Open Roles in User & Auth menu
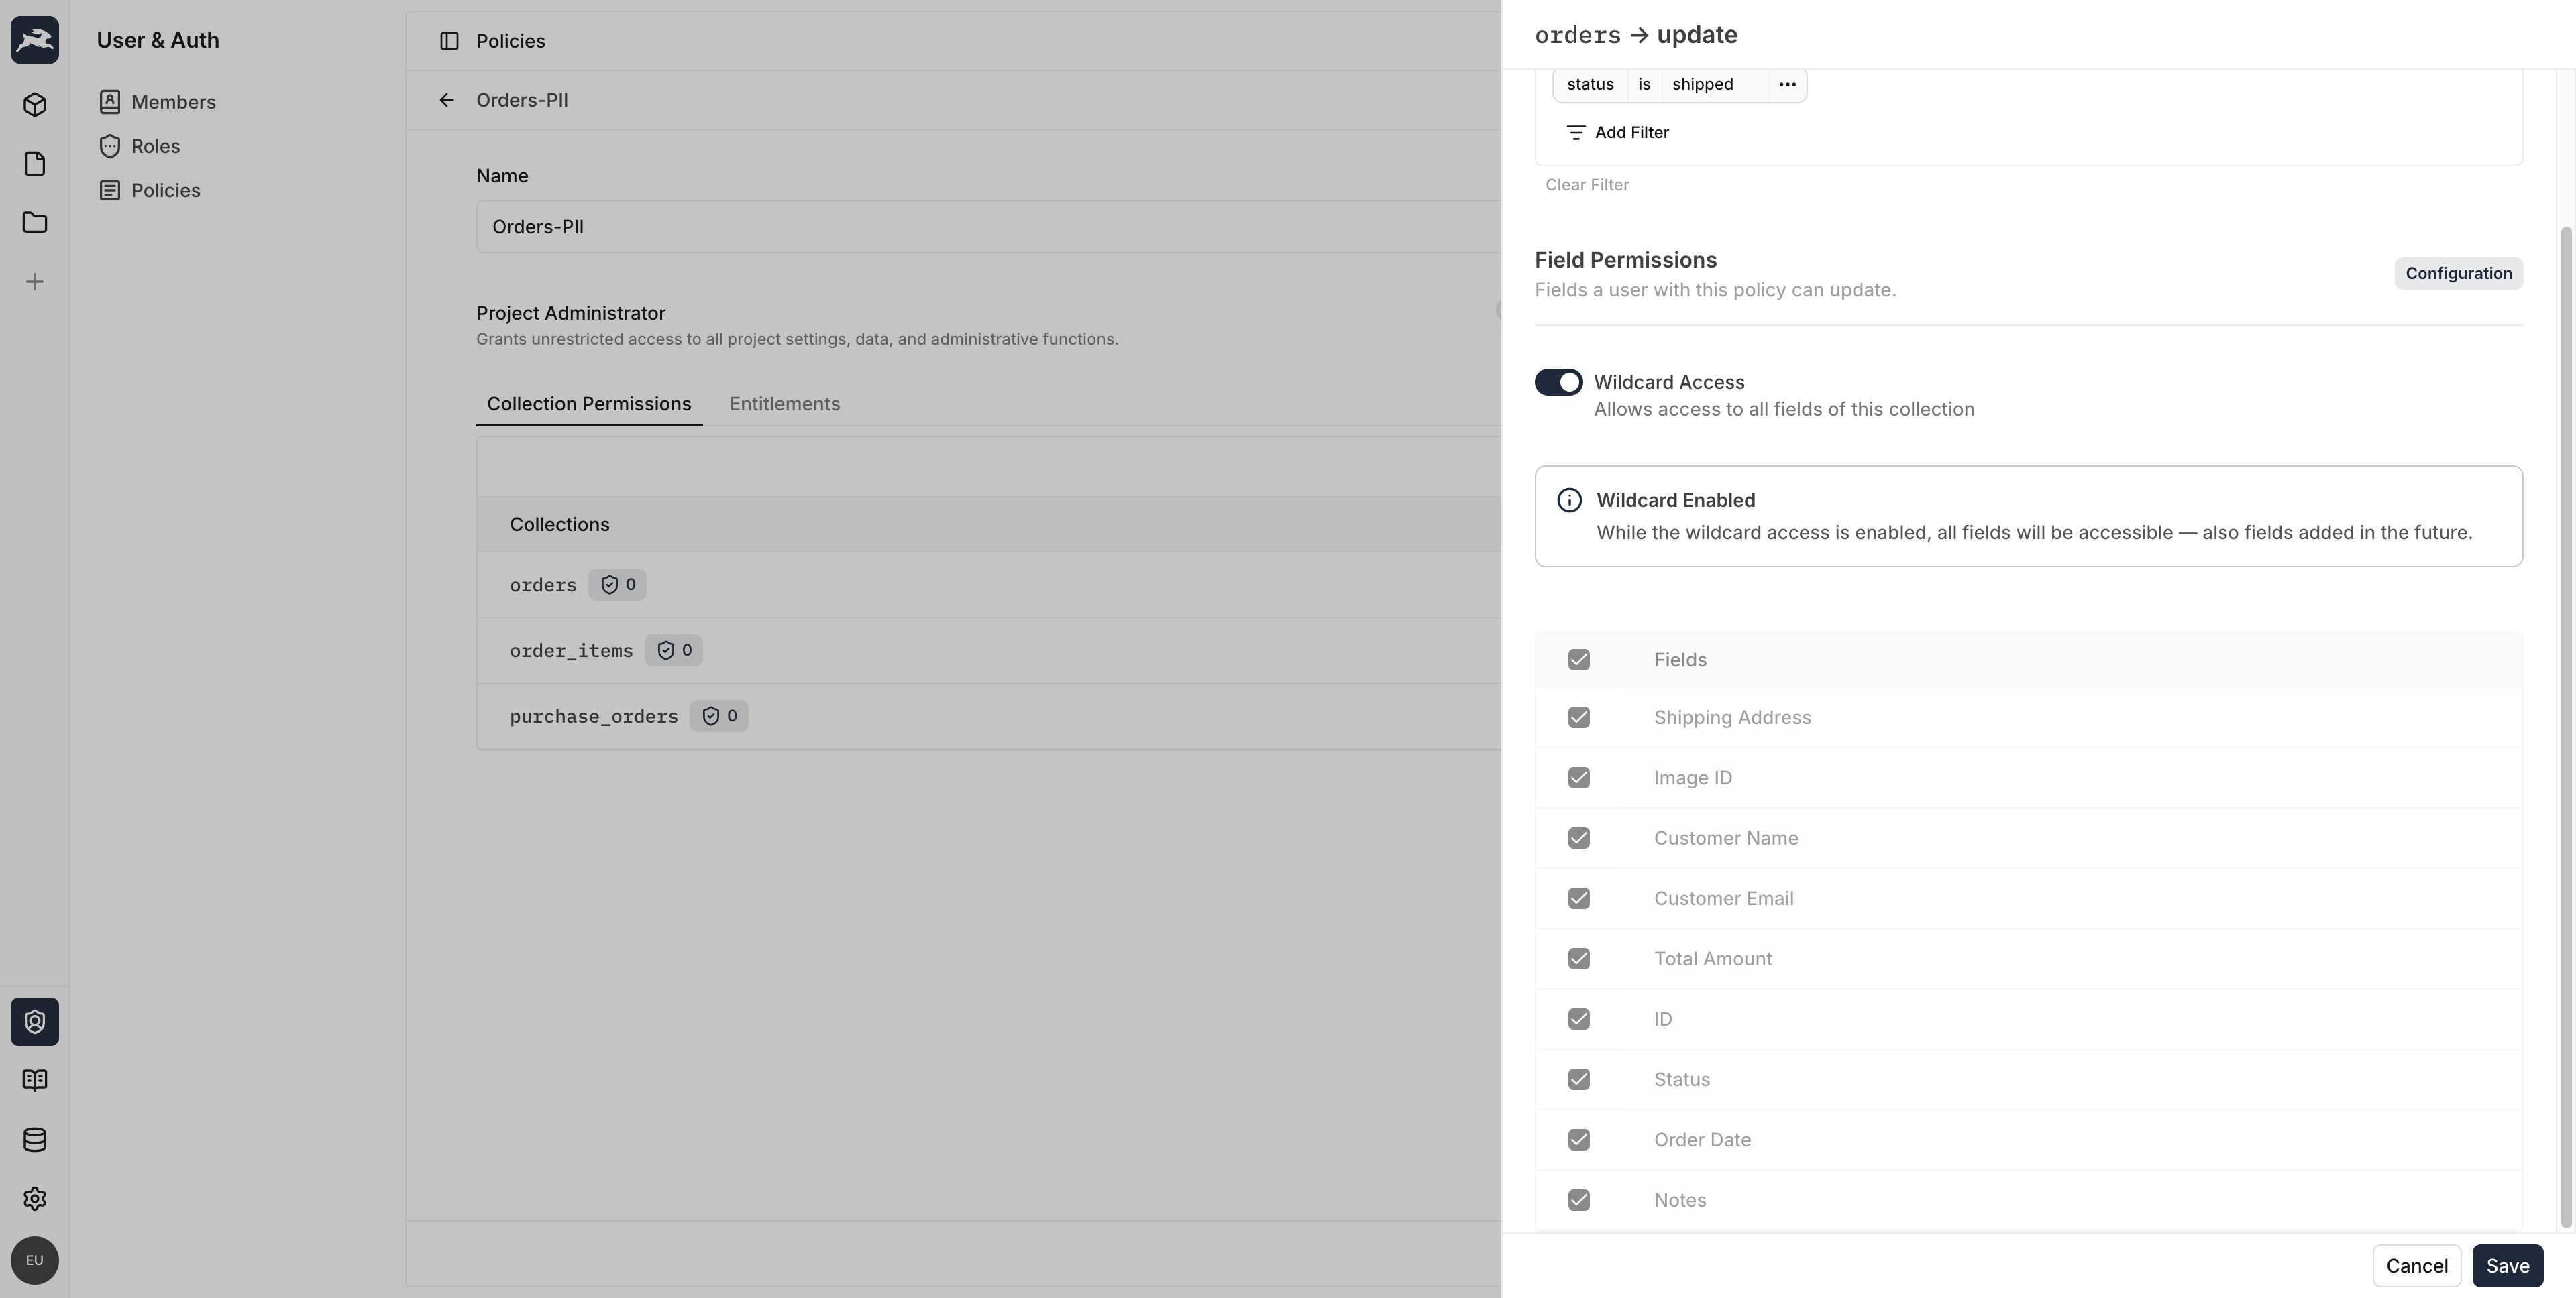Screen dimensions: 2576x1298 pos(155,146)
